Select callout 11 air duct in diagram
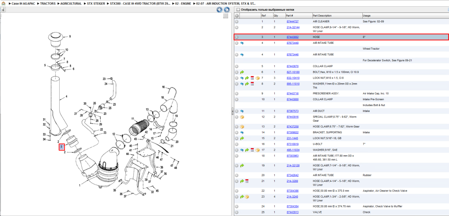The image size is (449, 216). coord(133,119)
